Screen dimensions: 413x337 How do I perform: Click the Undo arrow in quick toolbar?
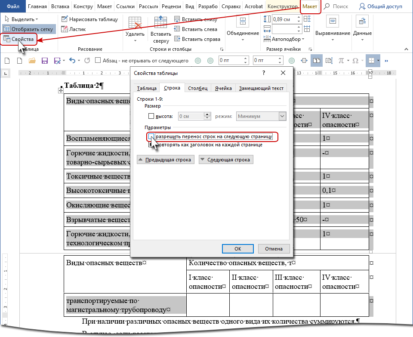coord(72,61)
